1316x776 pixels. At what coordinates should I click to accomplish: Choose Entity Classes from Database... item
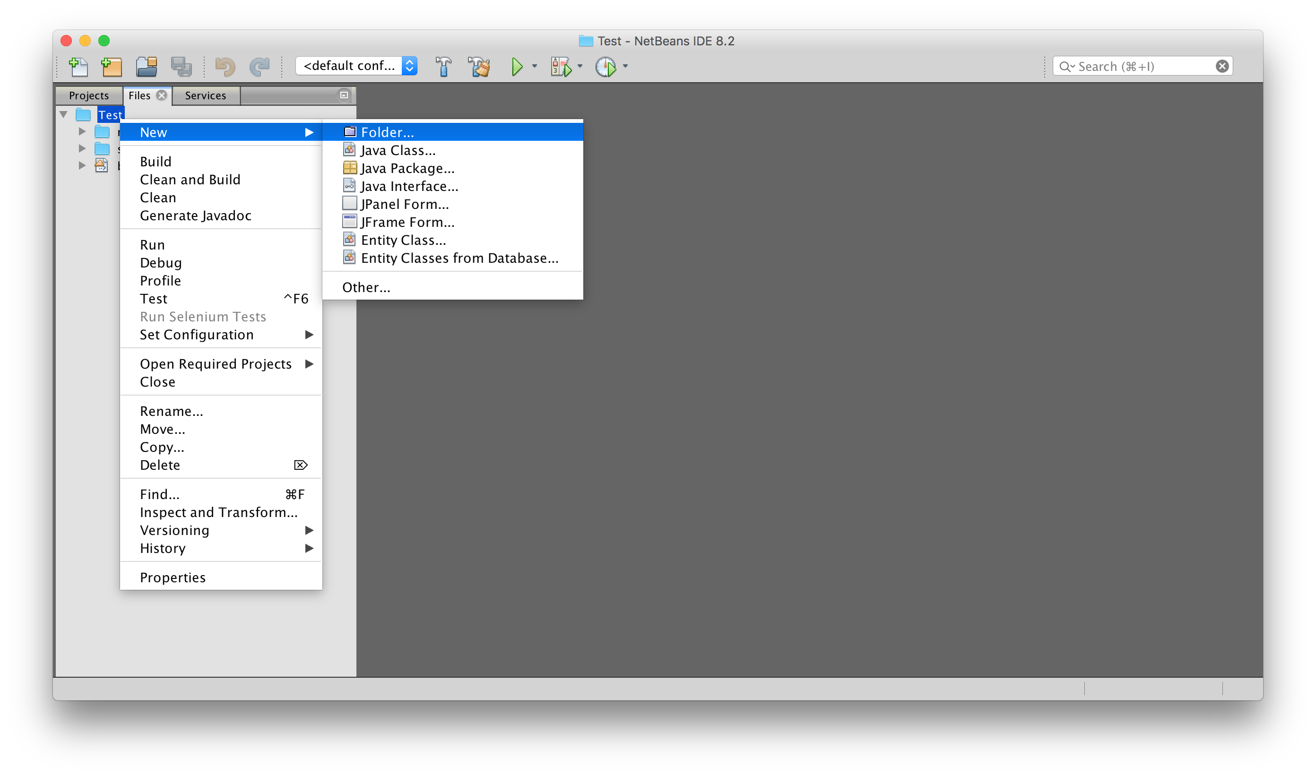tap(452, 258)
